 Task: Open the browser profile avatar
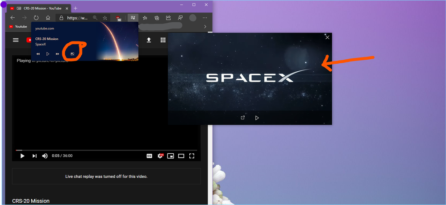pos(193,18)
